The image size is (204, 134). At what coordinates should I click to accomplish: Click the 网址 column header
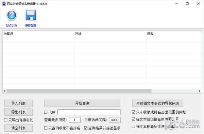(x=110, y=33)
